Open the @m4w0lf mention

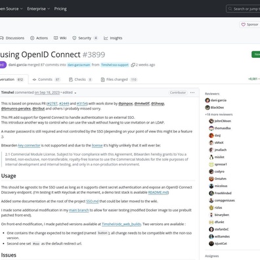[142, 104]
